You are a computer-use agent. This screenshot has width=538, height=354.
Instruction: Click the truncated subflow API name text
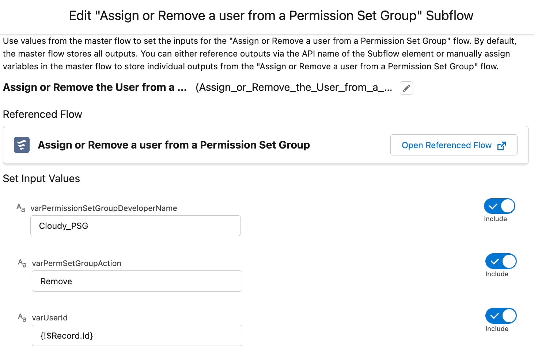(x=294, y=88)
